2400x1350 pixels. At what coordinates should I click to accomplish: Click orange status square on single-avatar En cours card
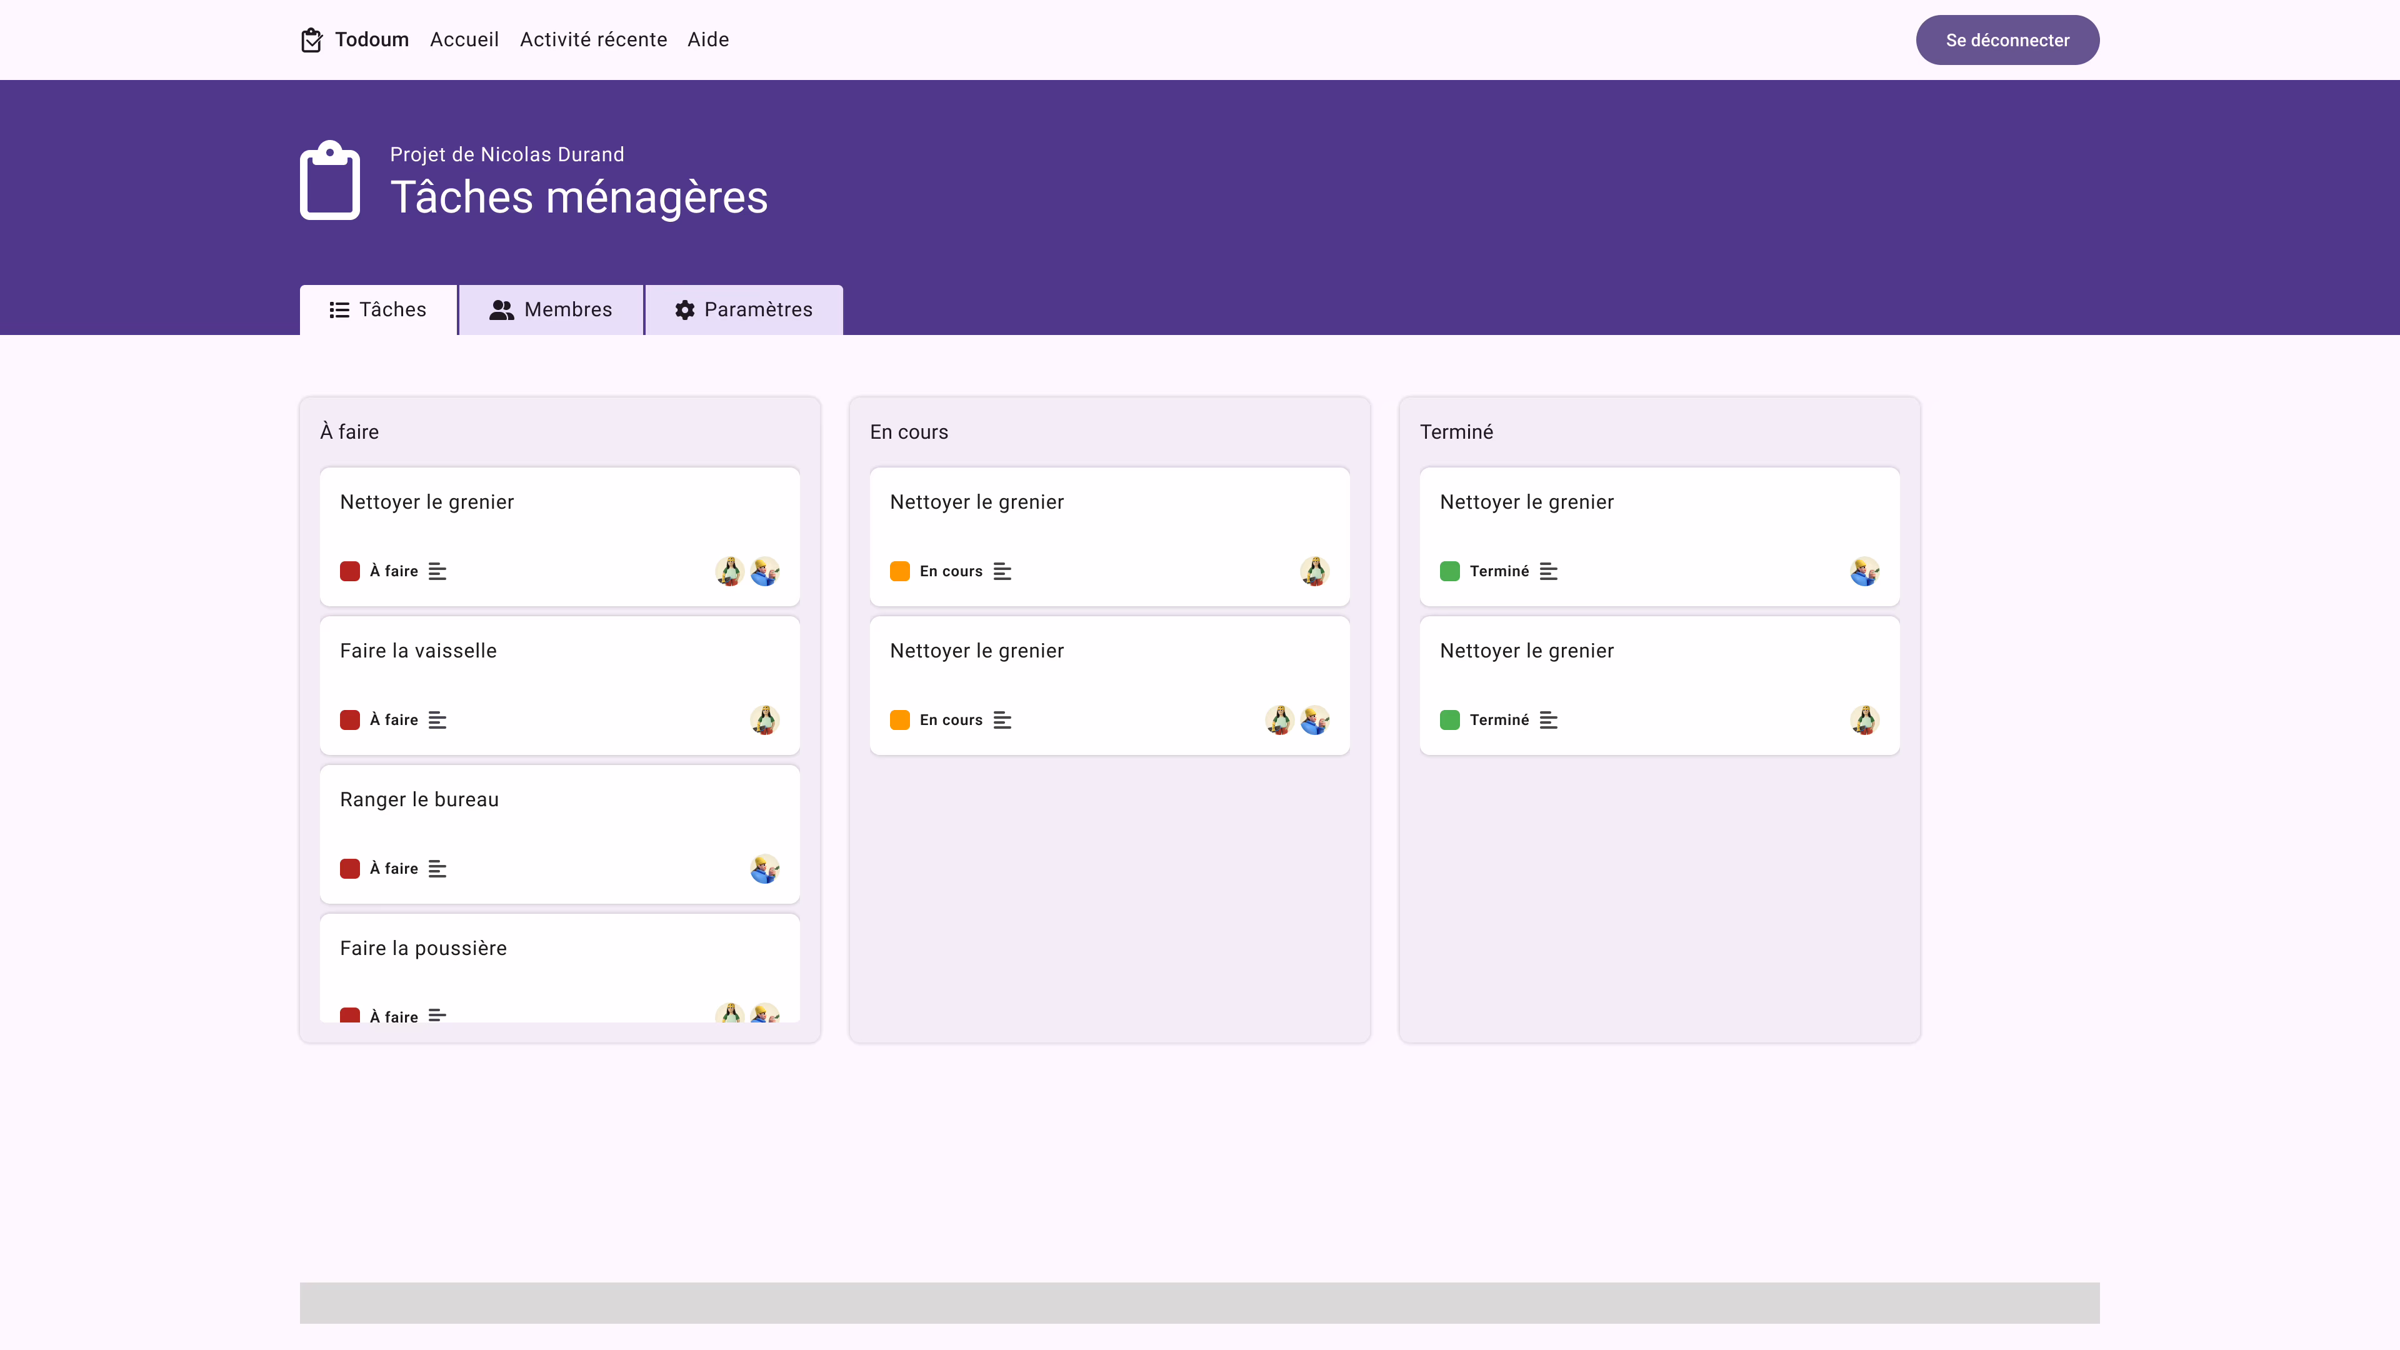pyautogui.click(x=900, y=571)
